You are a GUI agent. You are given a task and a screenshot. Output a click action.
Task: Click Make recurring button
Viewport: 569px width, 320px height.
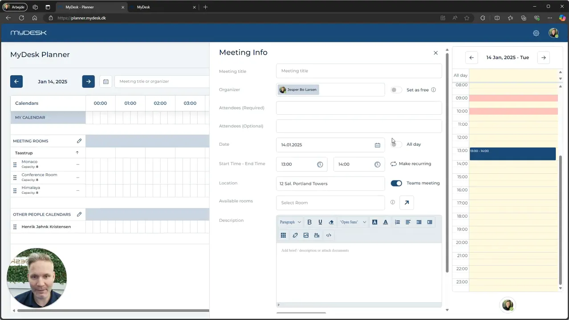tap(411, 164)
